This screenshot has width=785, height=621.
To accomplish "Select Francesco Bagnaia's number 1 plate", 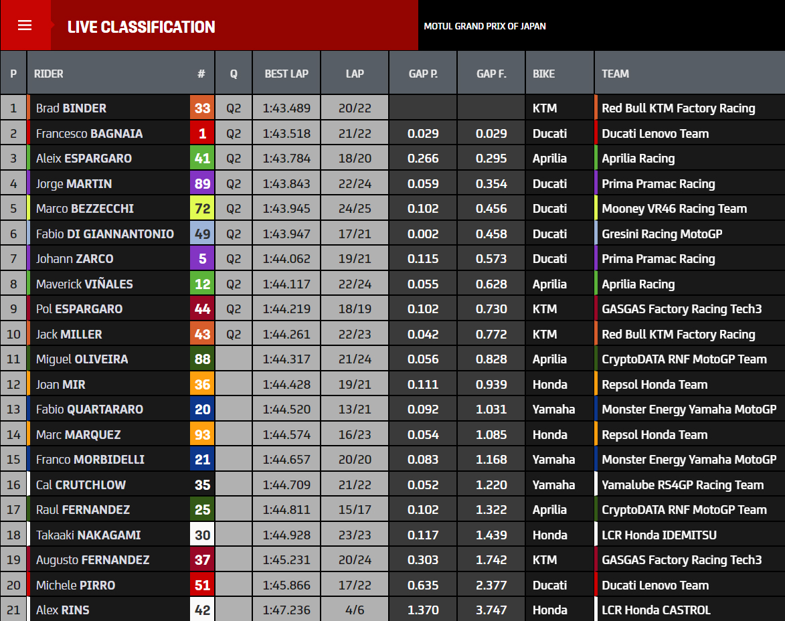I will (201, 132).
